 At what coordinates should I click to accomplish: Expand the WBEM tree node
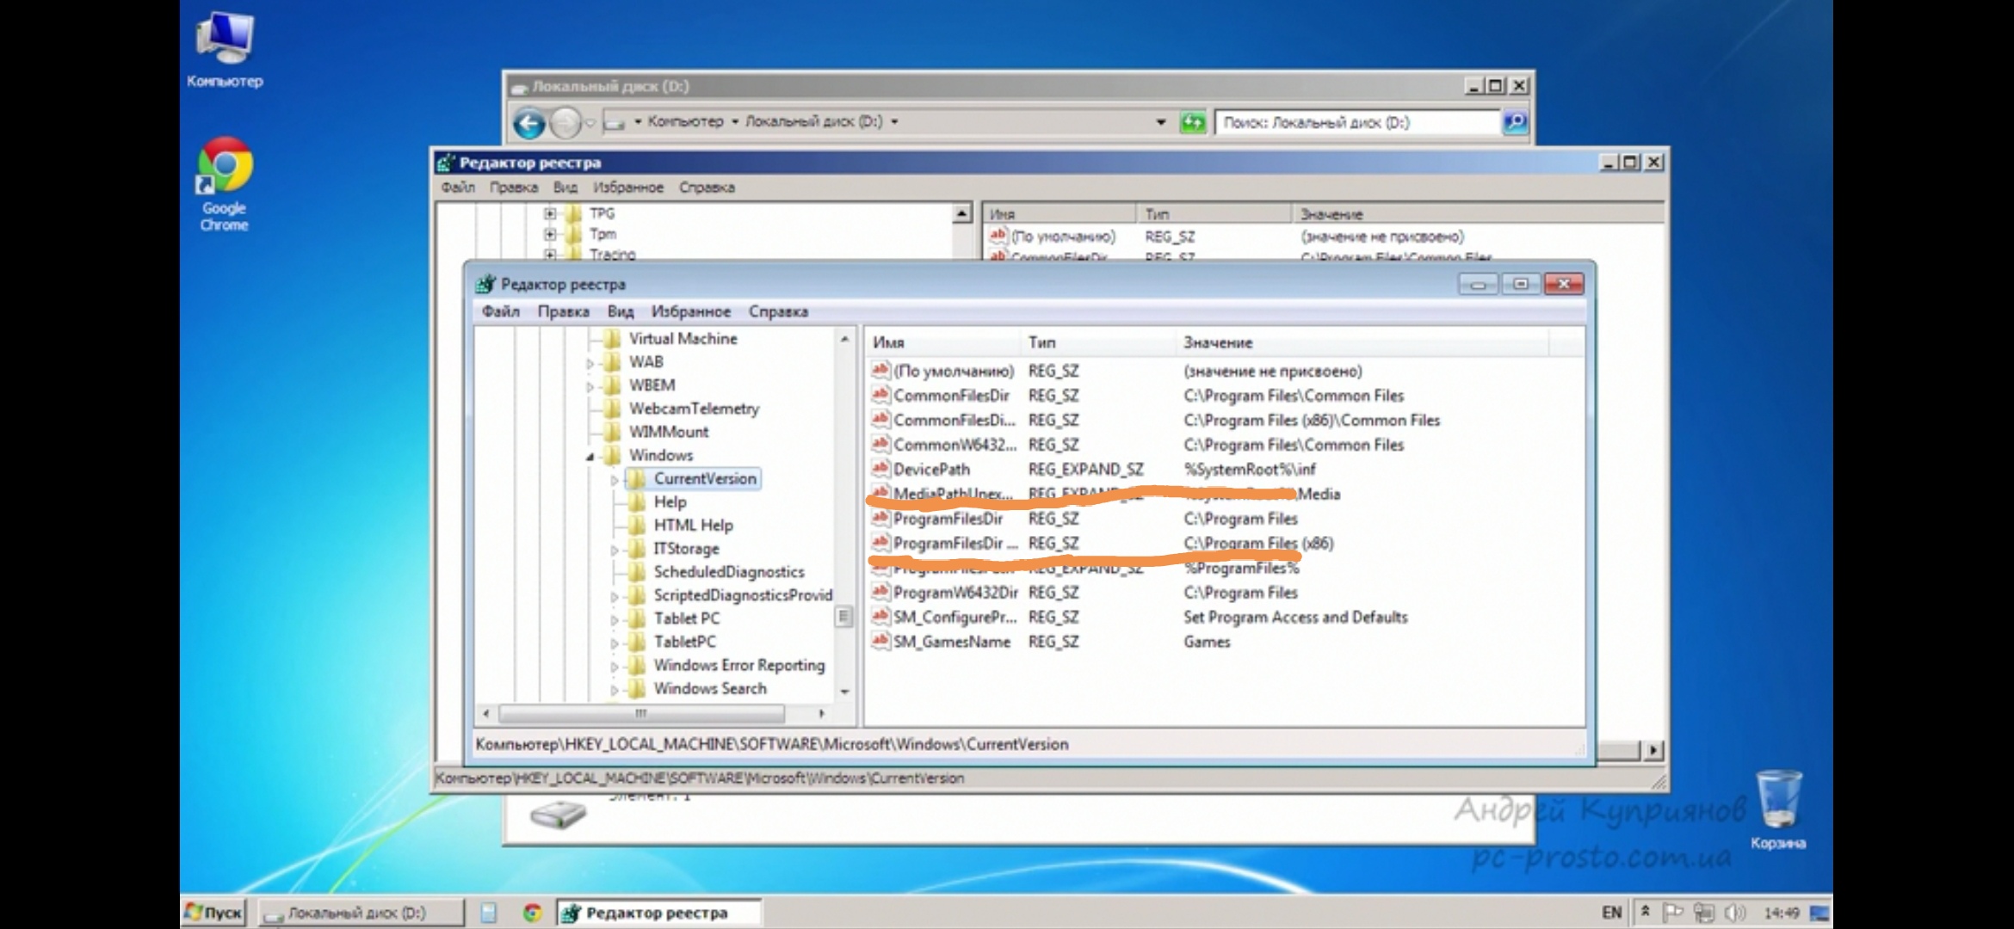[x=590, y=386]
